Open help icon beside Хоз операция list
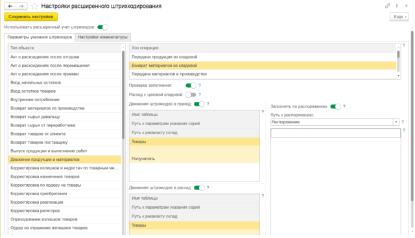415x238 pixels. tap(404, 45)
